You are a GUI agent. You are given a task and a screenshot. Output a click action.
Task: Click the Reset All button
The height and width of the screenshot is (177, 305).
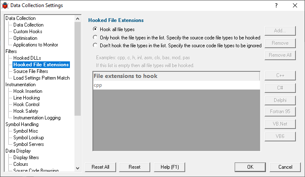click(100, 167)
